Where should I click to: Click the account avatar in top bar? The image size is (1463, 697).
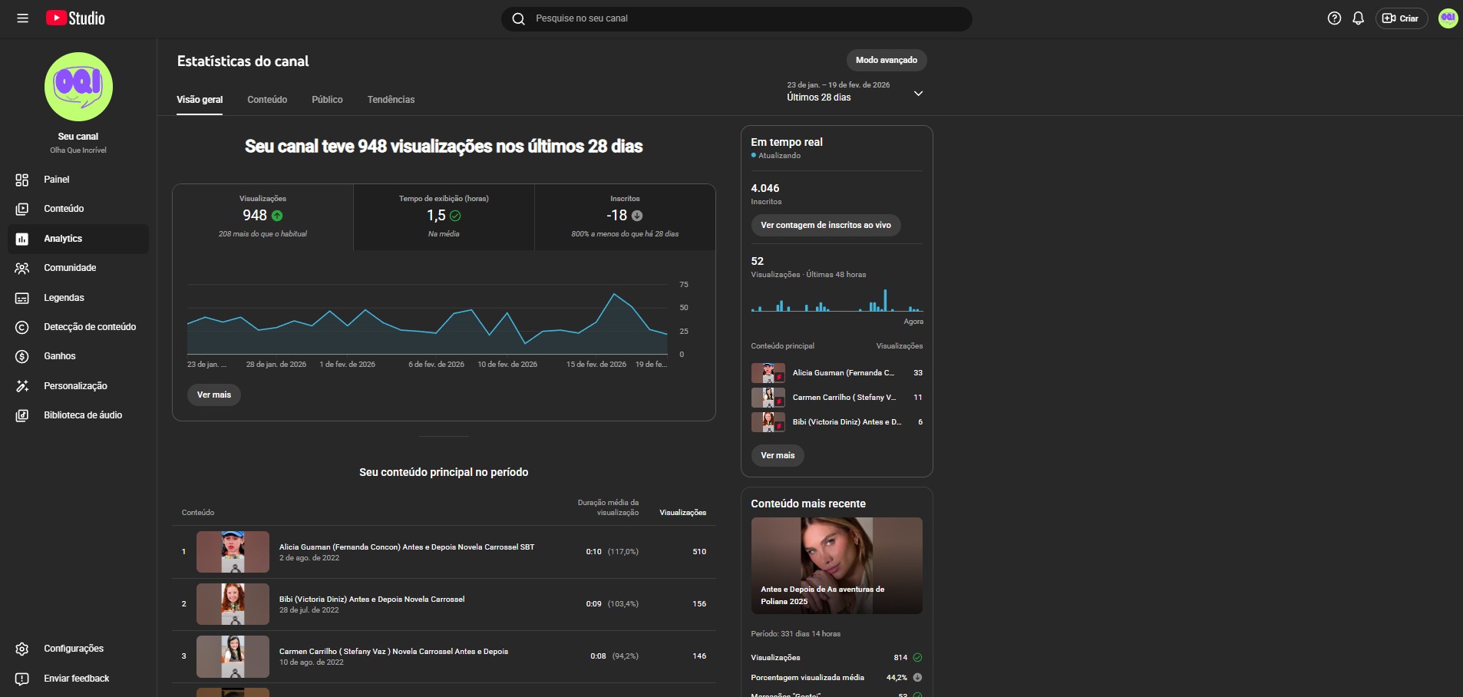pos(1448,18)
